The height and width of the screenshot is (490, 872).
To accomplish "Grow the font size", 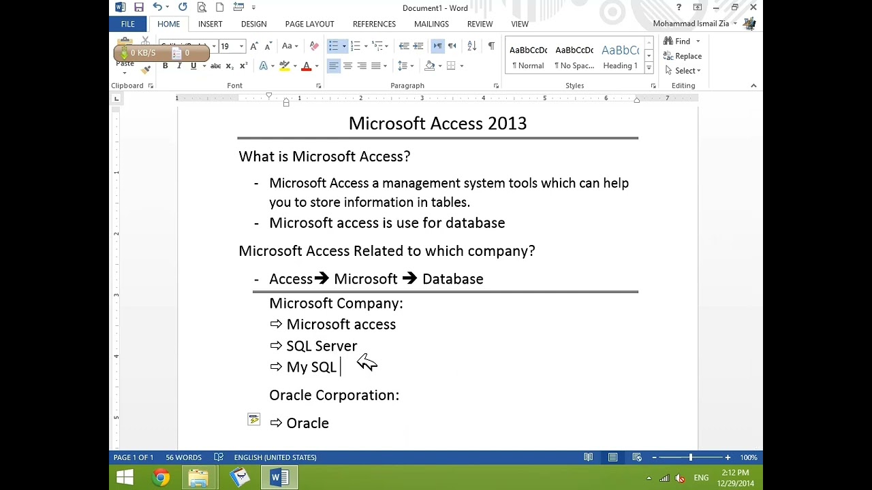I will [254, 46].
